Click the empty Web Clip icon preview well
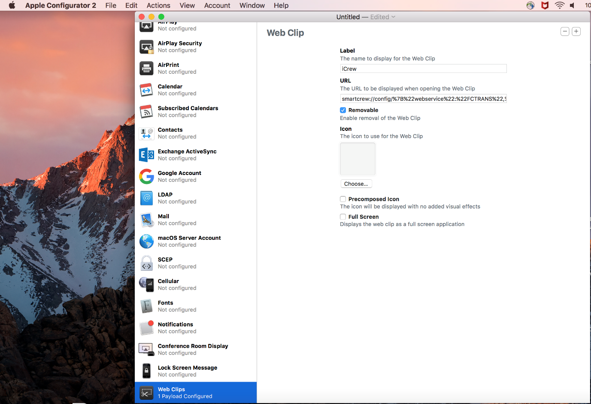591x404 pixels. (358, 159)
